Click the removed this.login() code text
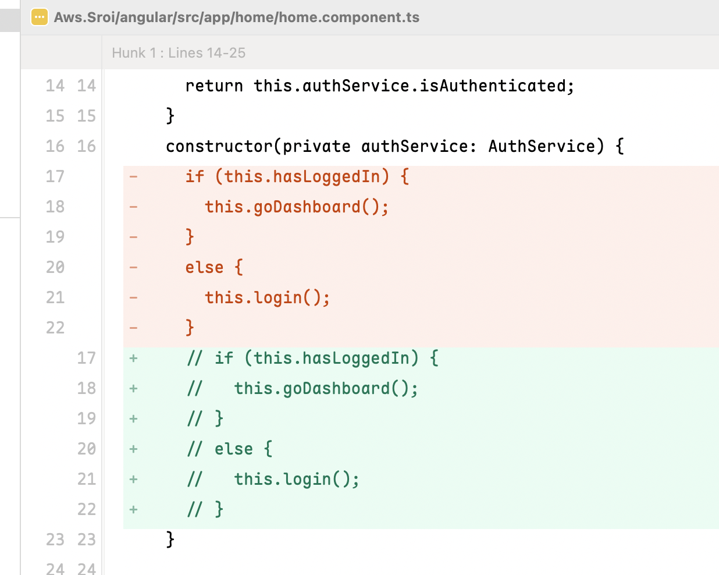This screenshot has height=575, width=719. click(267, 298)
